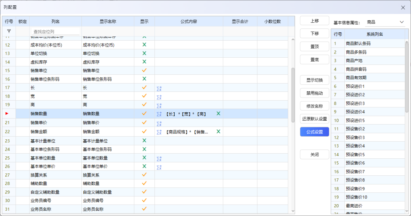Open the 基本信息属性 商品 dropdown

(385, 22)
